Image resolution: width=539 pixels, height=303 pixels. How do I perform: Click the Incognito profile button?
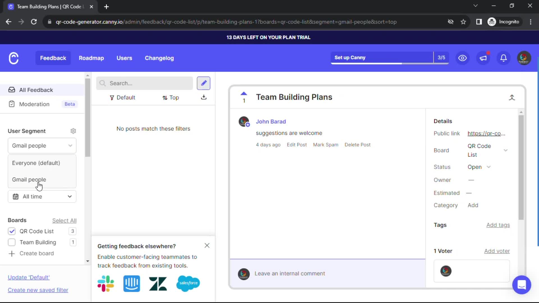click(504, 22)
